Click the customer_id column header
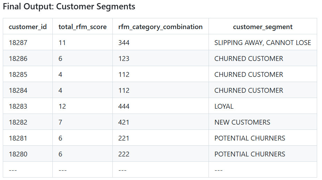Viewport: 322px width, 180px height. point(28,27)
